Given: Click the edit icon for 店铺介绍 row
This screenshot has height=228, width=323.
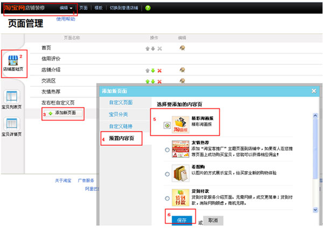Looking at the screenshot, I should pos(182,70).
